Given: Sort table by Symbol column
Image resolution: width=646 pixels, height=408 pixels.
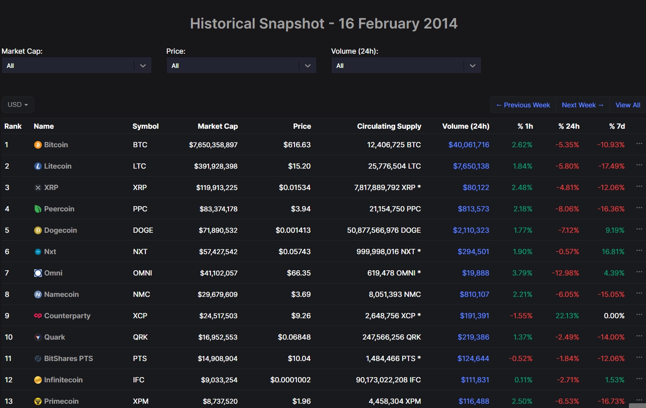Looking at the screenshot, I should (145, 126).
